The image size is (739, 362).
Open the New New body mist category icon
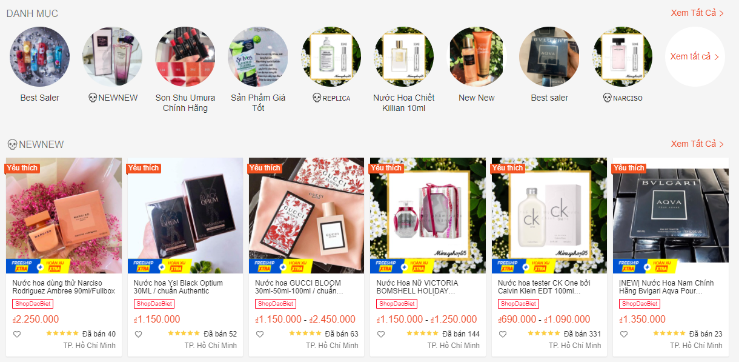(x=477, y=56)
